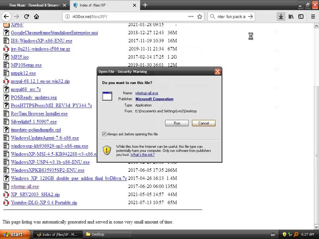Go to the Home page icon
The height and width of the screenshot is (239, 319).
(x=36, y=16)
